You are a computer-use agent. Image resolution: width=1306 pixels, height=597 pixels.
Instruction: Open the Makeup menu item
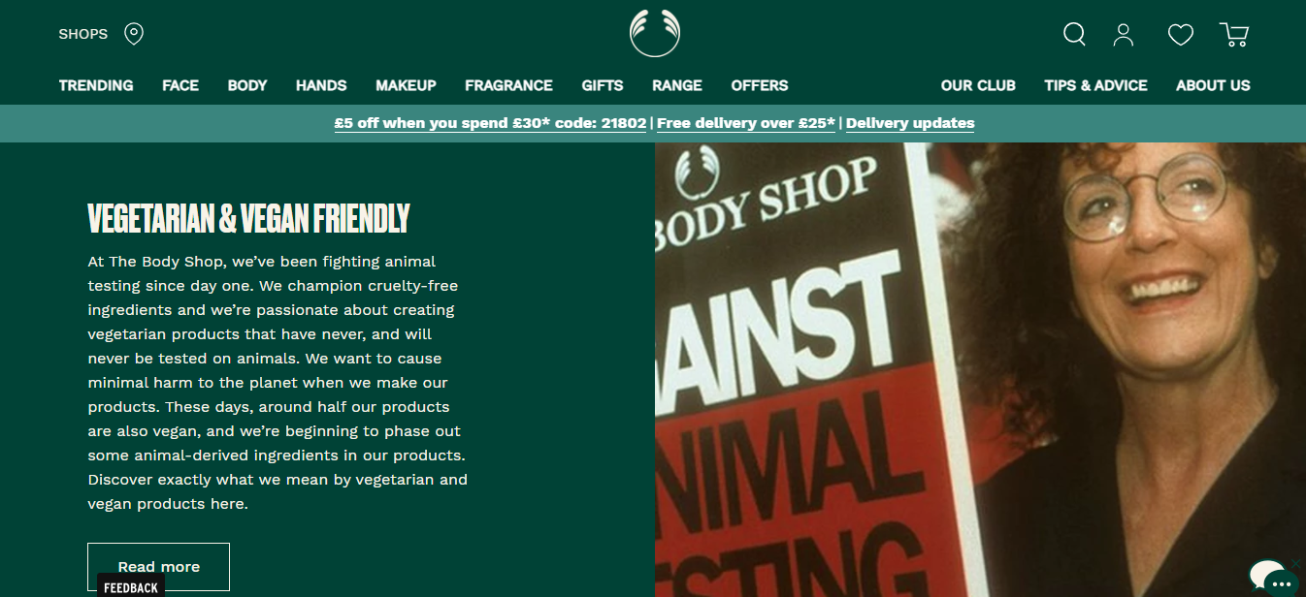pyautogui.click(x=406, y=85)
